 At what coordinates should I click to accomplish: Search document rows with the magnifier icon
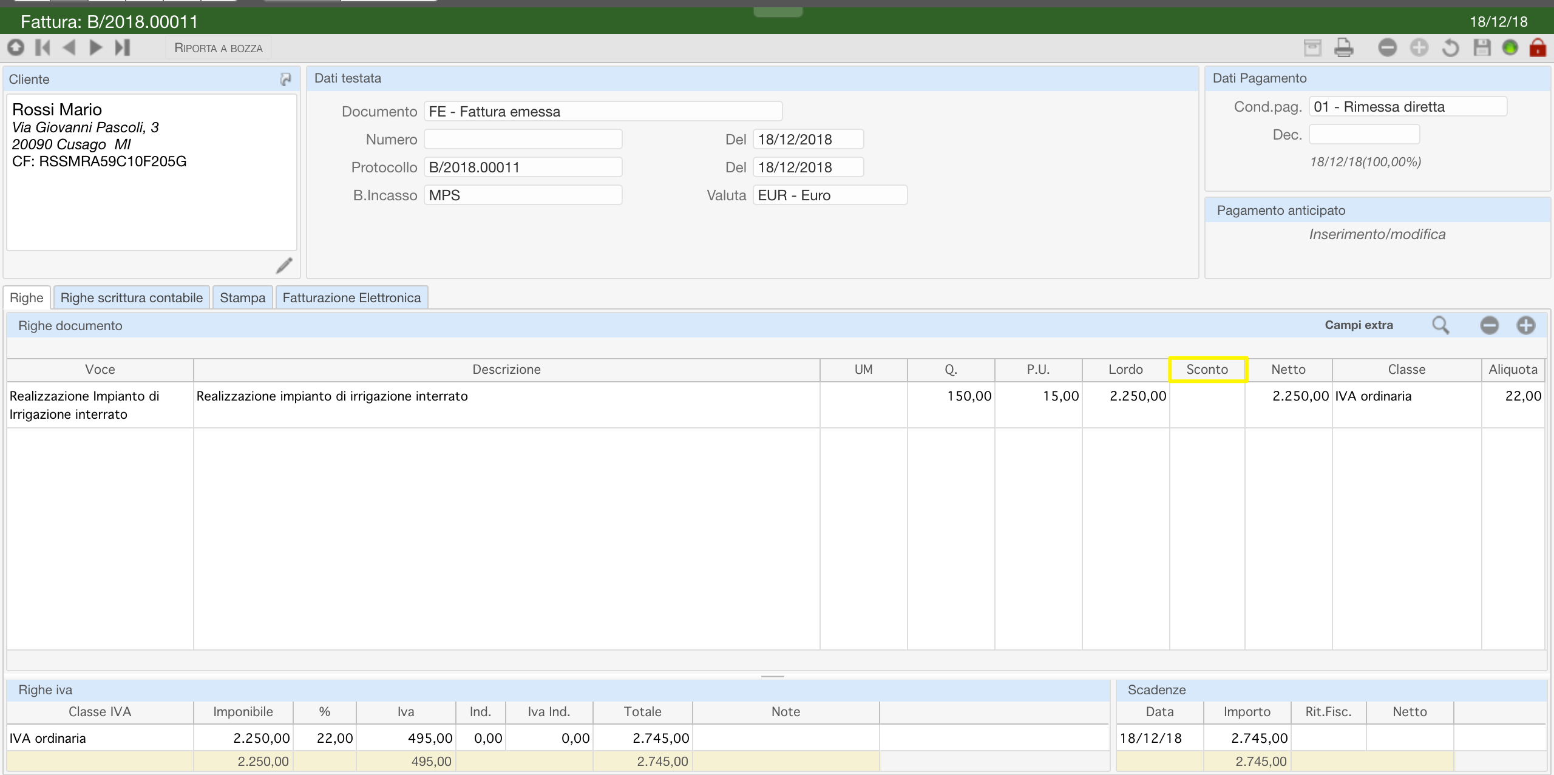coord(1440,325)
